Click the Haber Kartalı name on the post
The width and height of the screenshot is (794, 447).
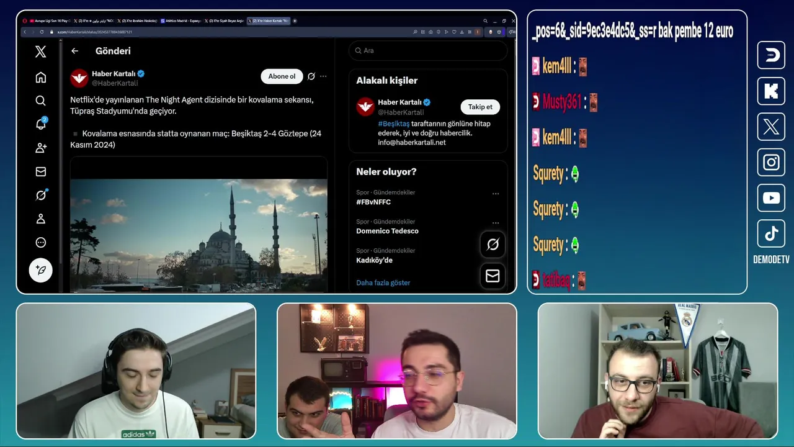(114, 73)
